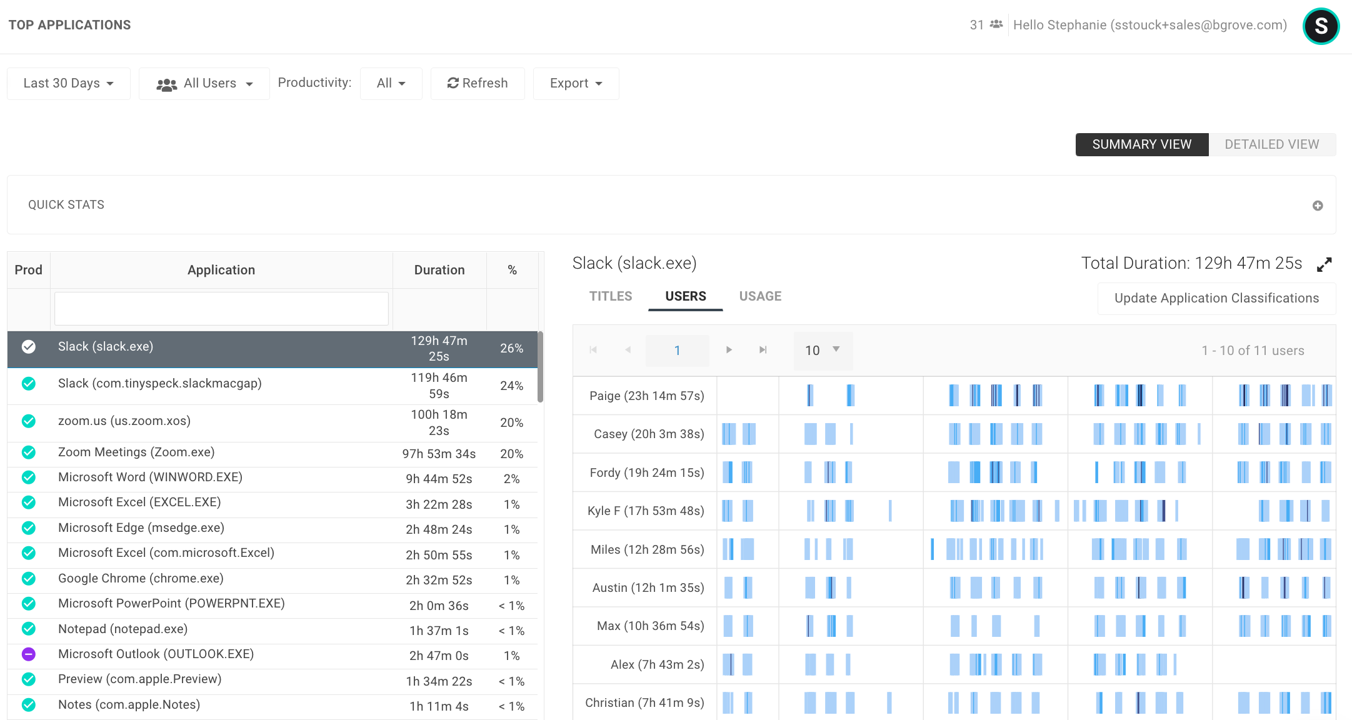The height and width of the screenshot is (720, 1352).
Task: Click productive status icon for Notes row
Action: (x=29, y=705)
